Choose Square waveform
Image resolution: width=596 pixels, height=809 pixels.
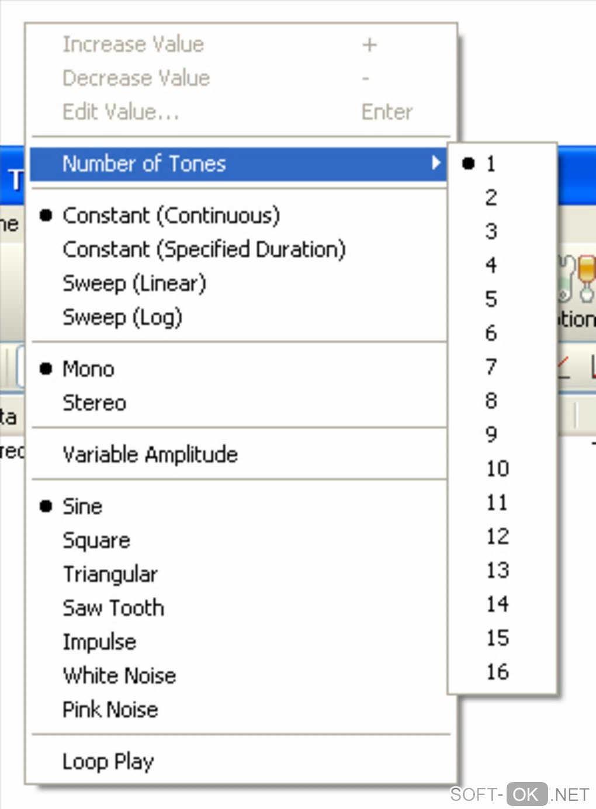click(96, 540)
